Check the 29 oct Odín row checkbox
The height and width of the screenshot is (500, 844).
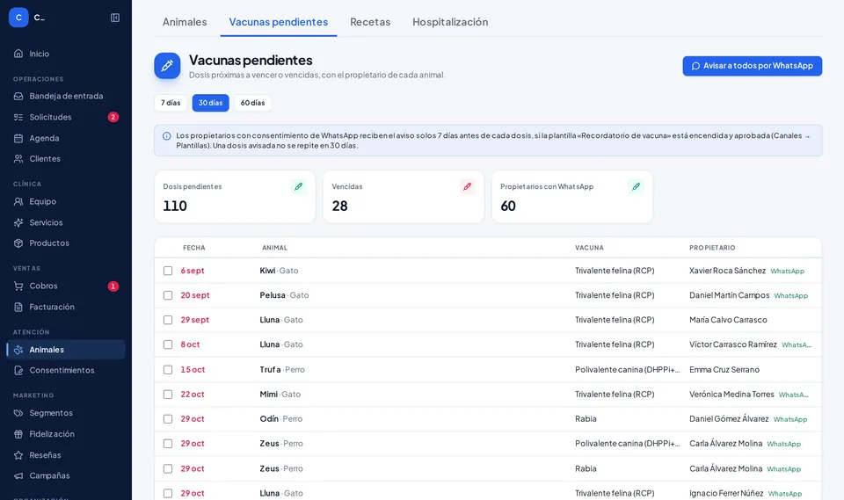(168, 419)
